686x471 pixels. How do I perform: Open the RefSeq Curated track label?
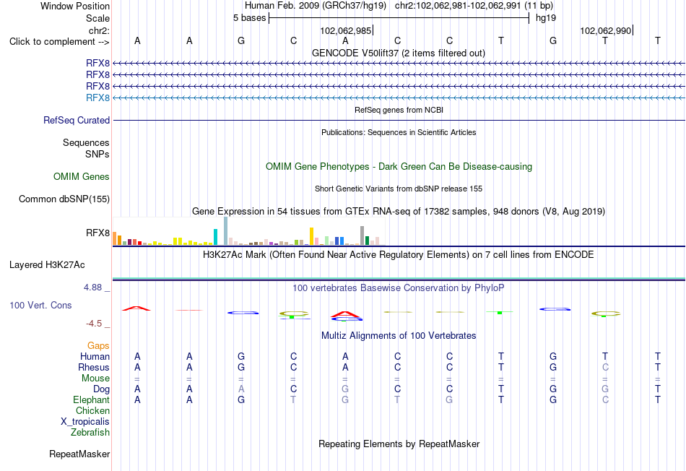76,120
